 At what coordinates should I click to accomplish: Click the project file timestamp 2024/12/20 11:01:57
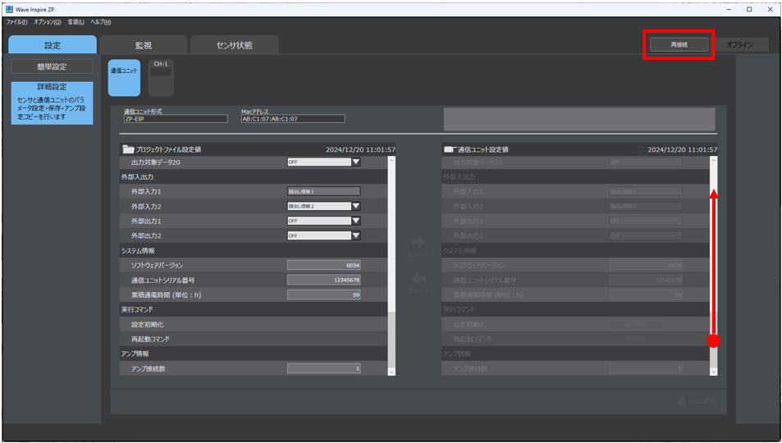[360, 149]
